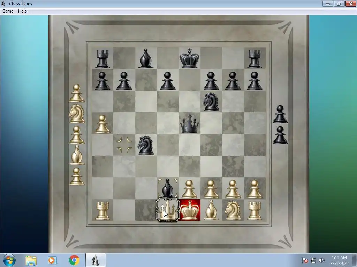The image size is (357, 267).
Task: Select the white pawn on f2
Action: click(211, 189)
